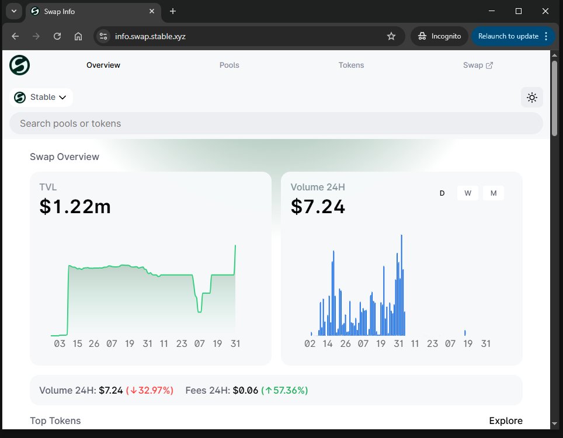Click the browser forward arrow
The height and width of the screenshot is (438, 563).
click(x=36, y=36)
